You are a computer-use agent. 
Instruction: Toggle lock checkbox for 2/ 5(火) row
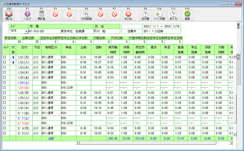(5, 133)
